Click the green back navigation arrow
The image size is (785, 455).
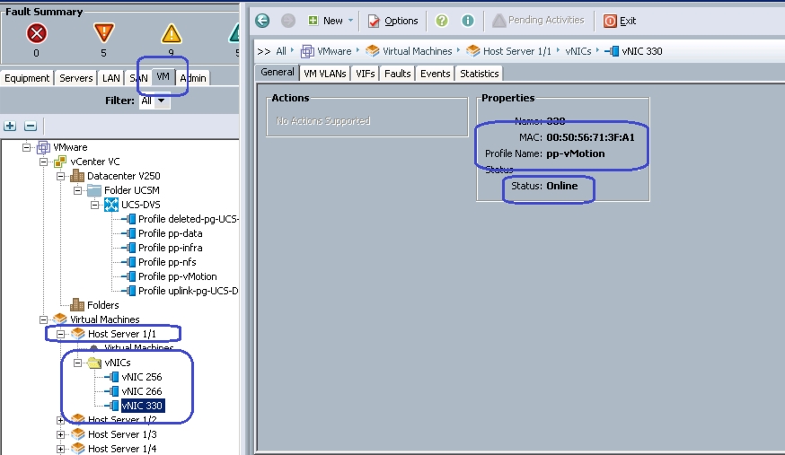[x=262, y=21]
